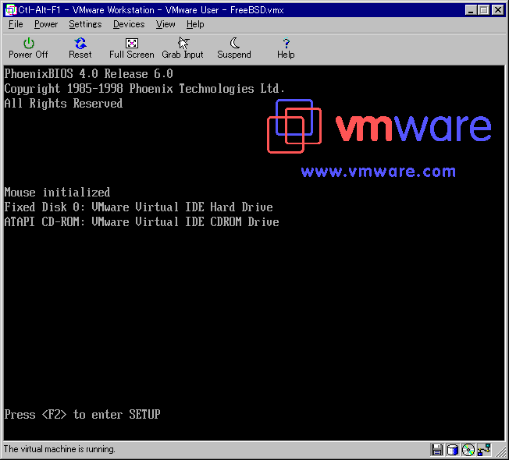
Task: Click the Power Off toolbar button
Action: [x=28, y=48]
